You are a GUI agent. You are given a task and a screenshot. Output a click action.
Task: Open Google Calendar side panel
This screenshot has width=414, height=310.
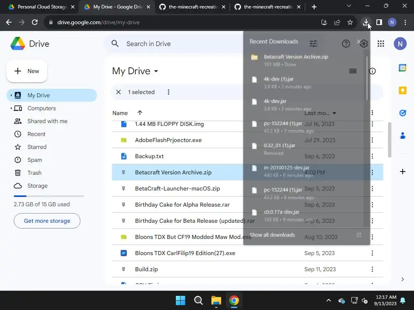coord(402,68)
